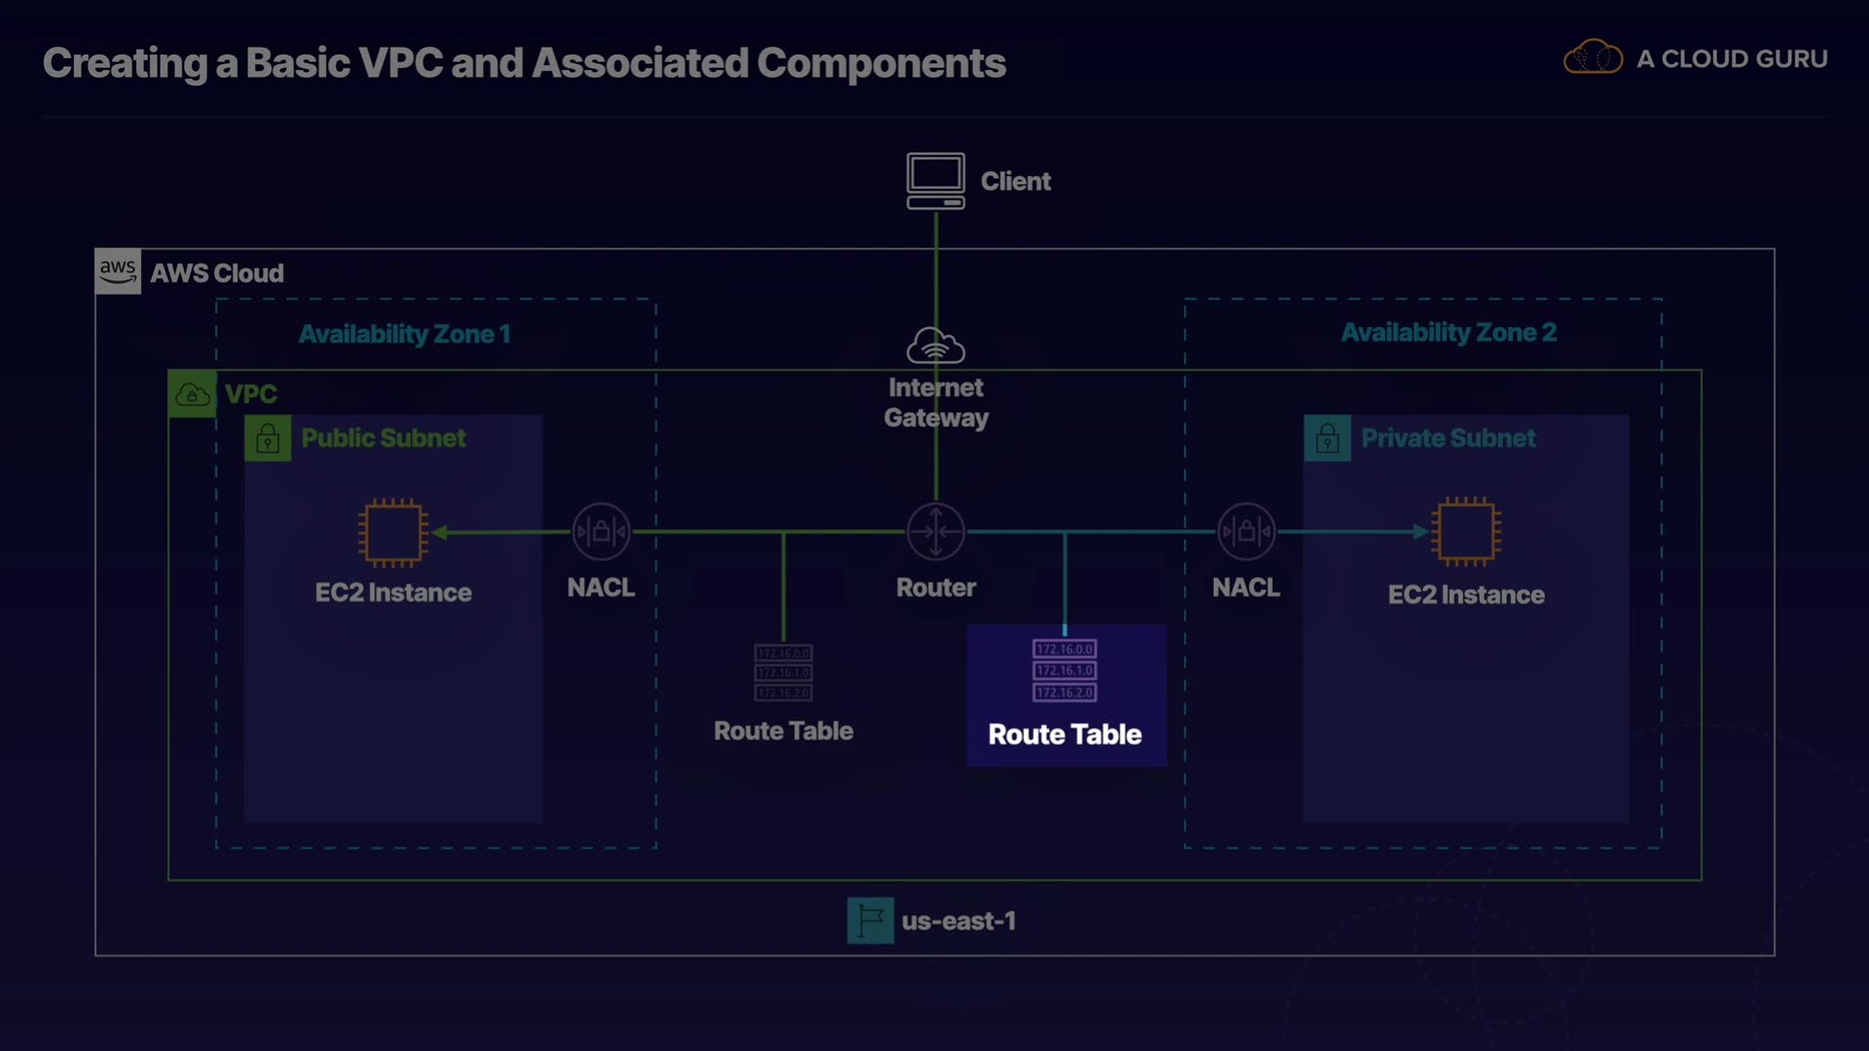
Task: Click the NACL icon near Public Subnet
Action: [x=601, y=531]
